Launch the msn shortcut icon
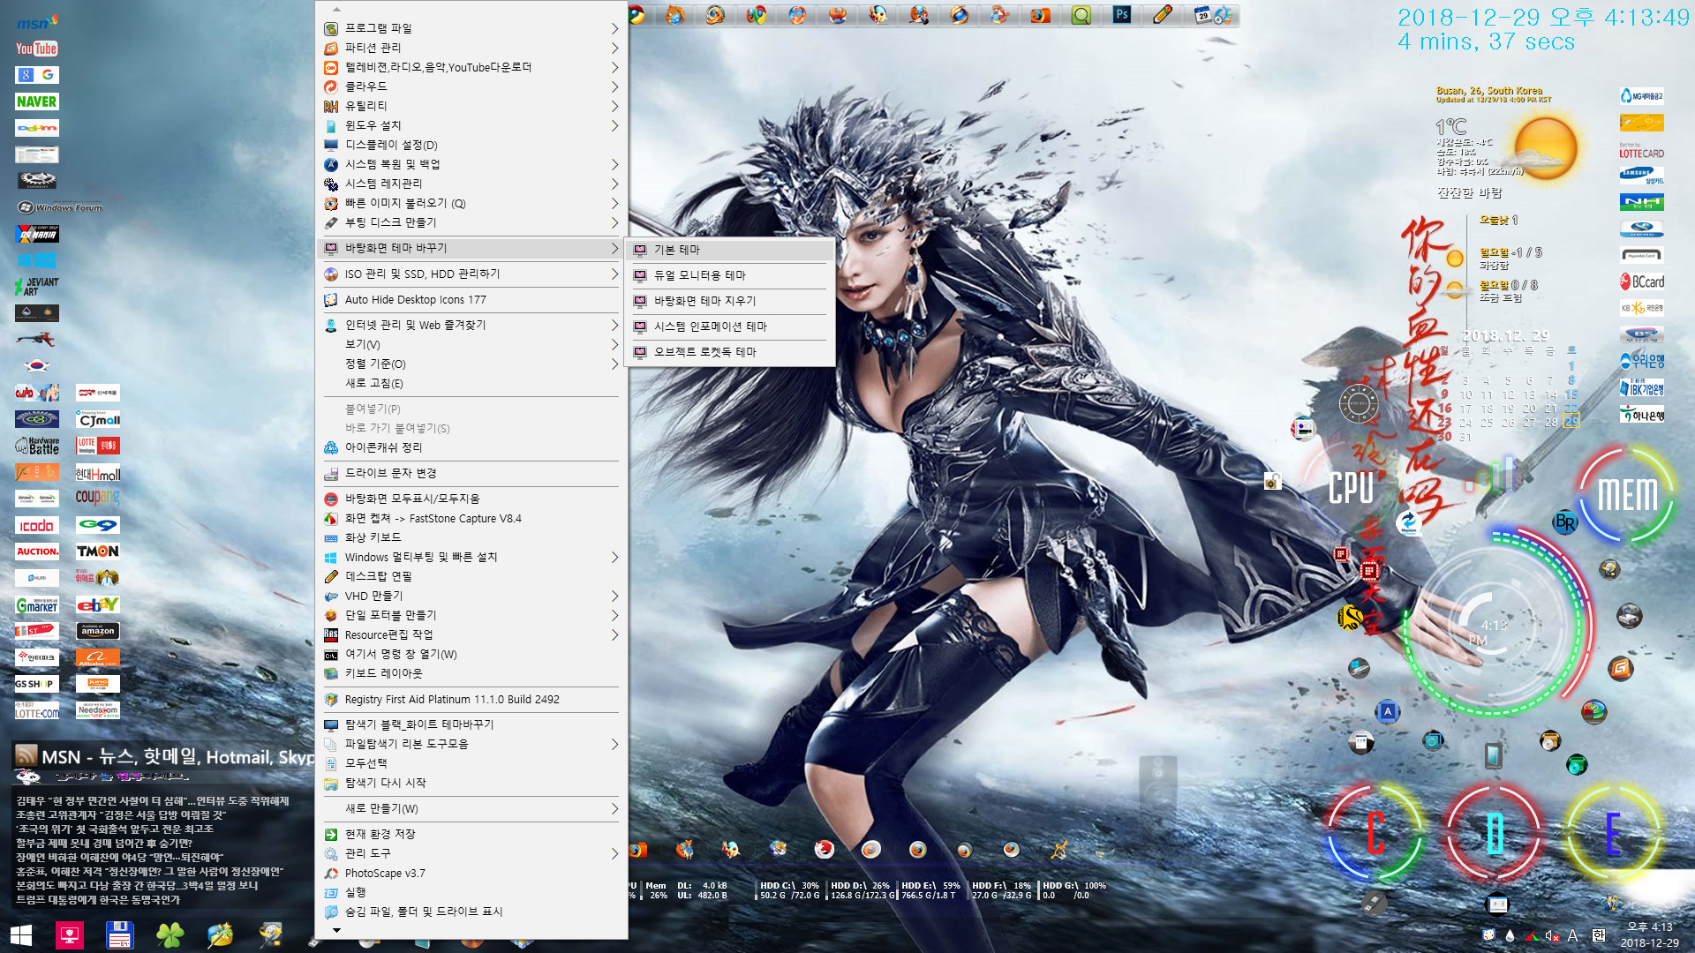Viewport: 1695px width, 953px height. 36,22
